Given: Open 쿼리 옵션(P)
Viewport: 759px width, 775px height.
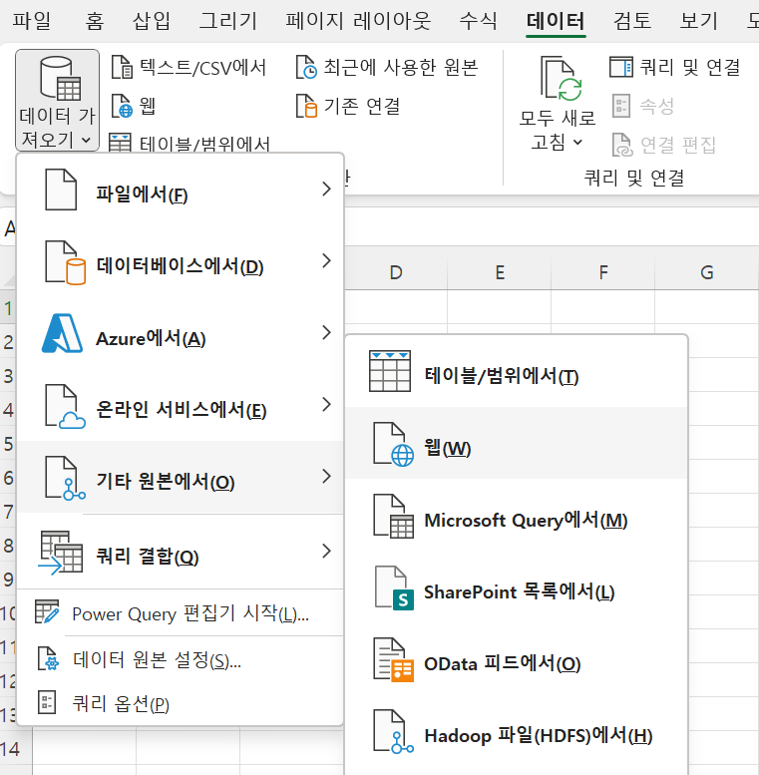Looking at the screenshot, I should tap(181, 703).
